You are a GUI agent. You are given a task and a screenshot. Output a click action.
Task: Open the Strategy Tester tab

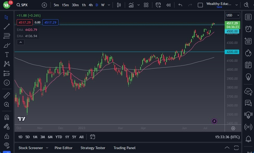coord(93,148)
